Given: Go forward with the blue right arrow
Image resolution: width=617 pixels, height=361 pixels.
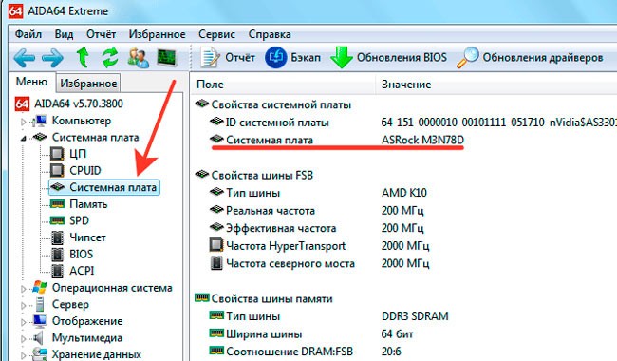Looking at the screenshot, I should 52,58.
